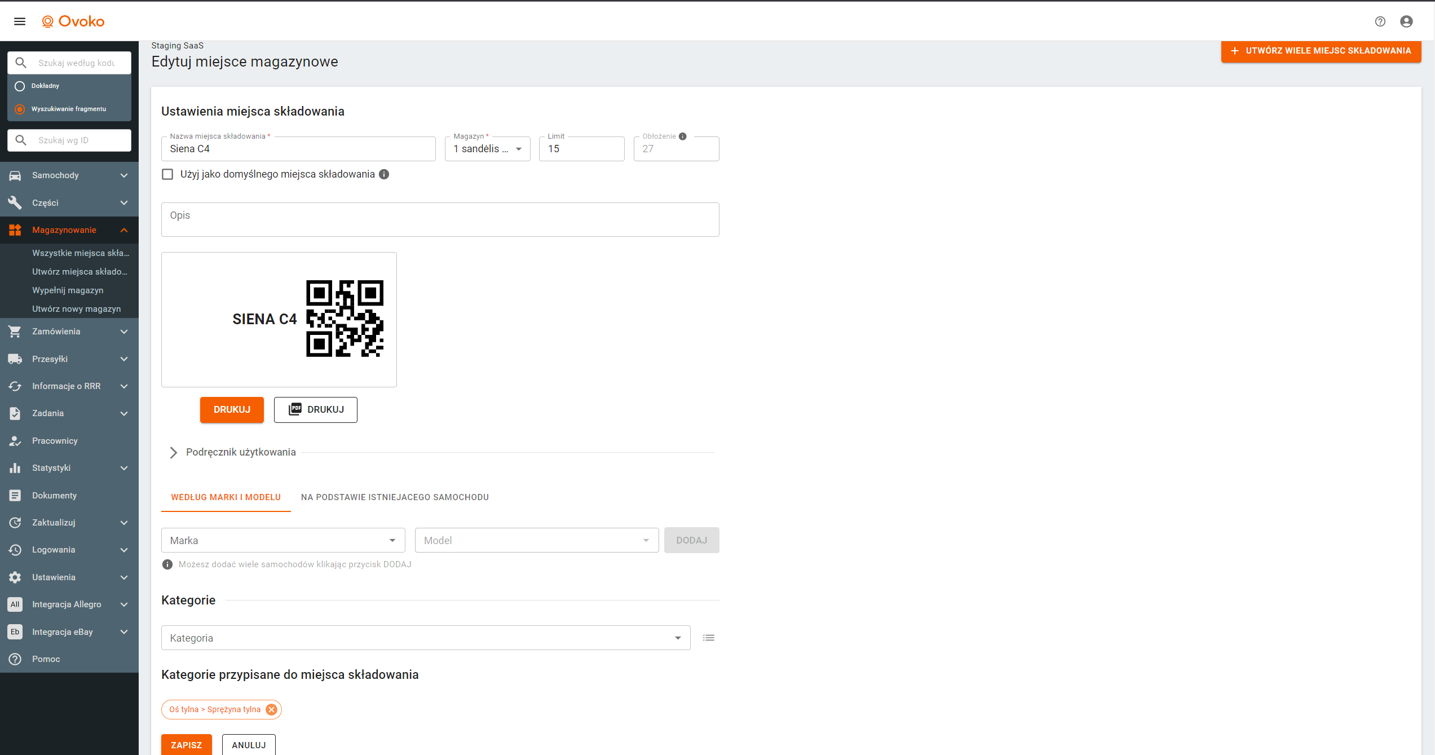
Task: Switch to Na podstawie istniejącego samochodu tab
Action: [395, 497]
